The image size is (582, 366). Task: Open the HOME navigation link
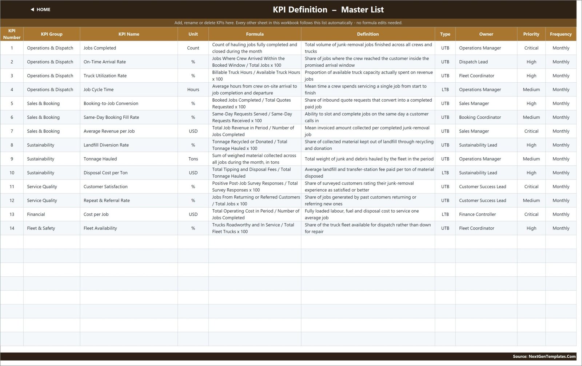[x=40, y=9]
